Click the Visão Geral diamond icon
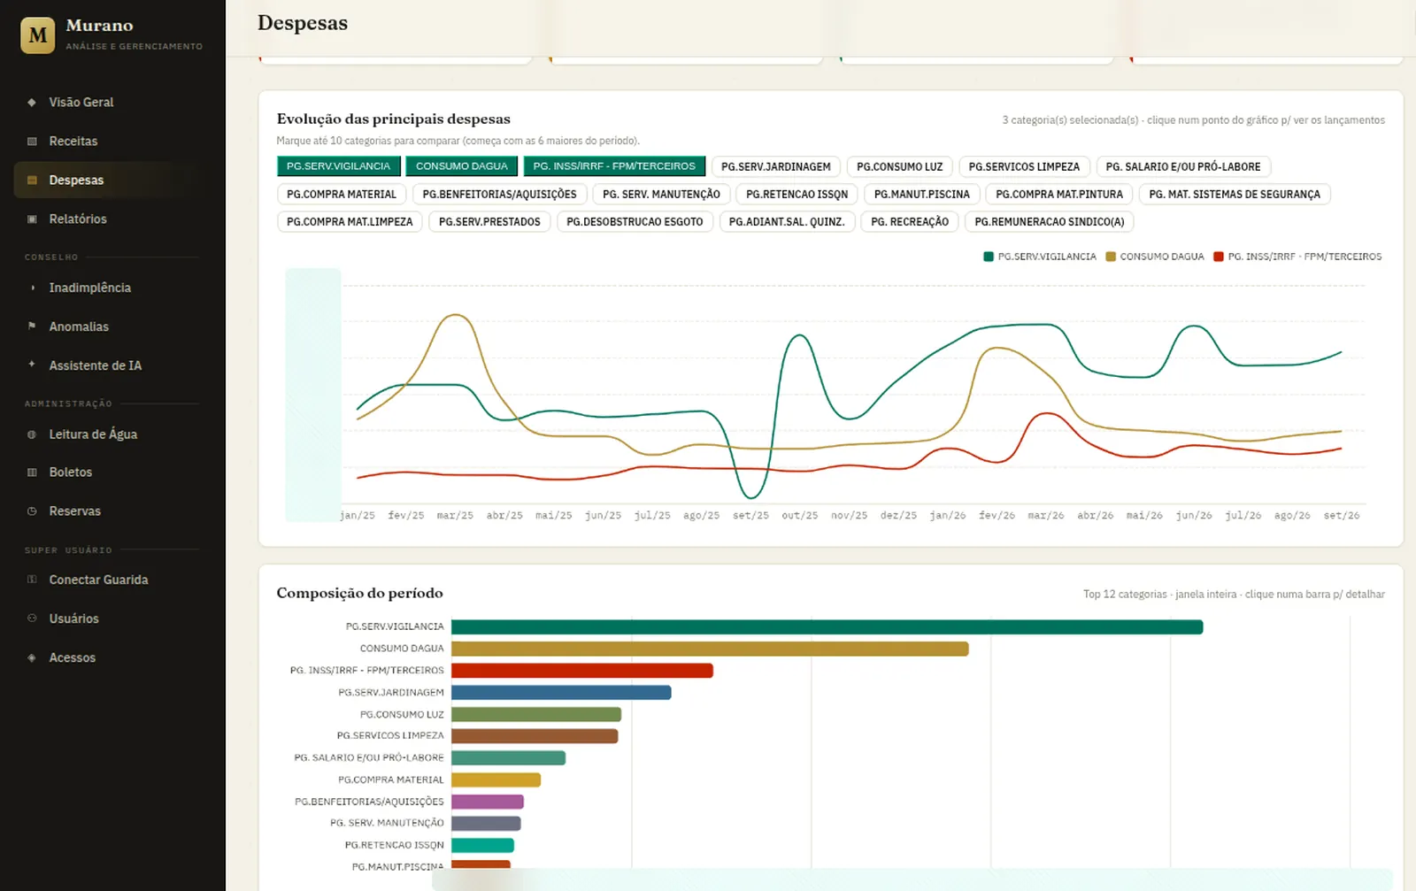Viewport: 1416px width, 891px height. tap(32, 103)
